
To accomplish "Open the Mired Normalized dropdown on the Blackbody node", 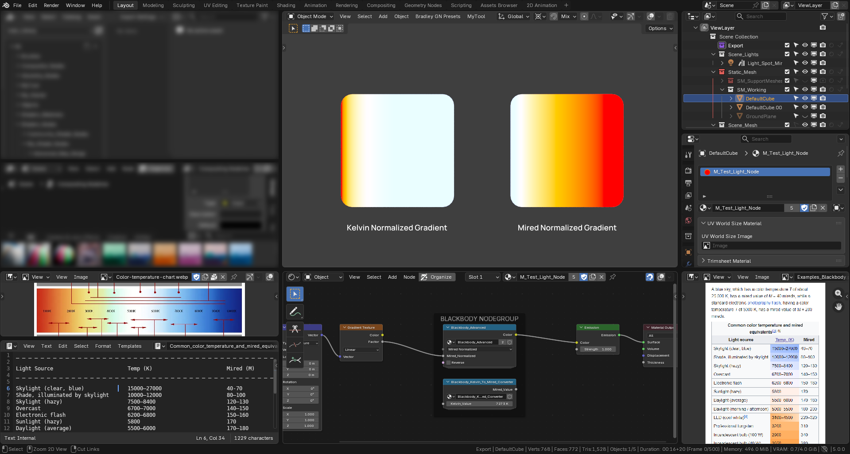I will pos(480,349).
